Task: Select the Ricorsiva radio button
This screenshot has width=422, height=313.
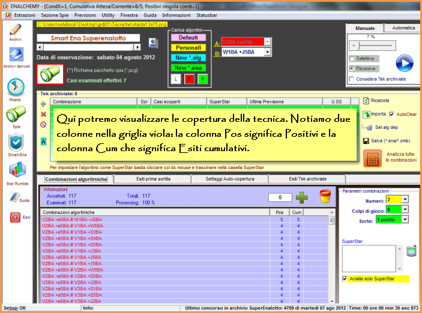Action: point(352,68)
